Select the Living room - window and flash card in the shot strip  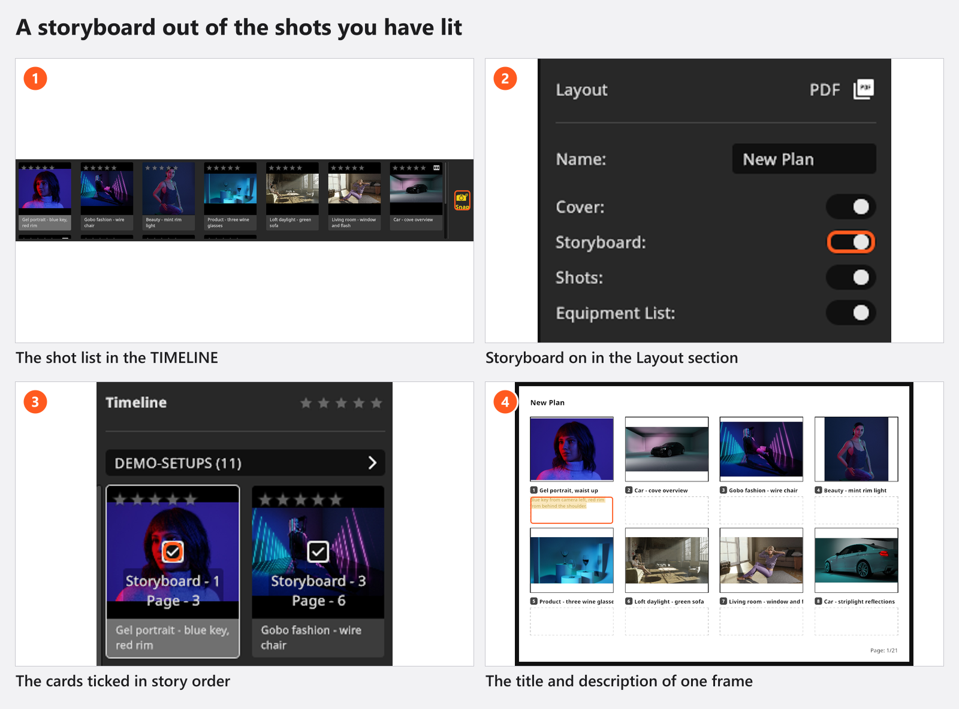click(354, 196)
